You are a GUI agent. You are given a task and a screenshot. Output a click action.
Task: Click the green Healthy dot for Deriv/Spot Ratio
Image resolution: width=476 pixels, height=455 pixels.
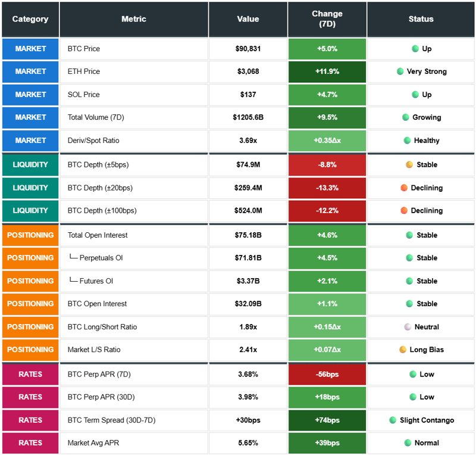[406, 141]
